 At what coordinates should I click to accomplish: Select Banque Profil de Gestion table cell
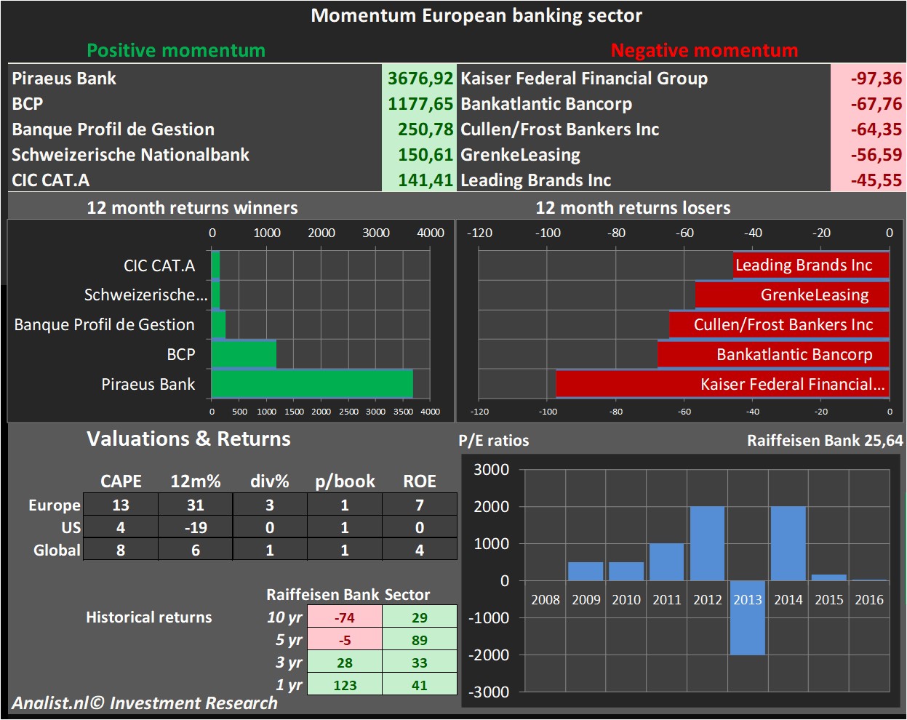195,129
